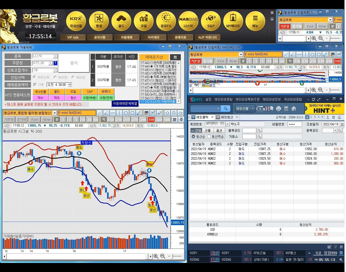Expand the 종목코드 dropdown
Viewport: 346px width, 272px height.
(x=335, y=130)
